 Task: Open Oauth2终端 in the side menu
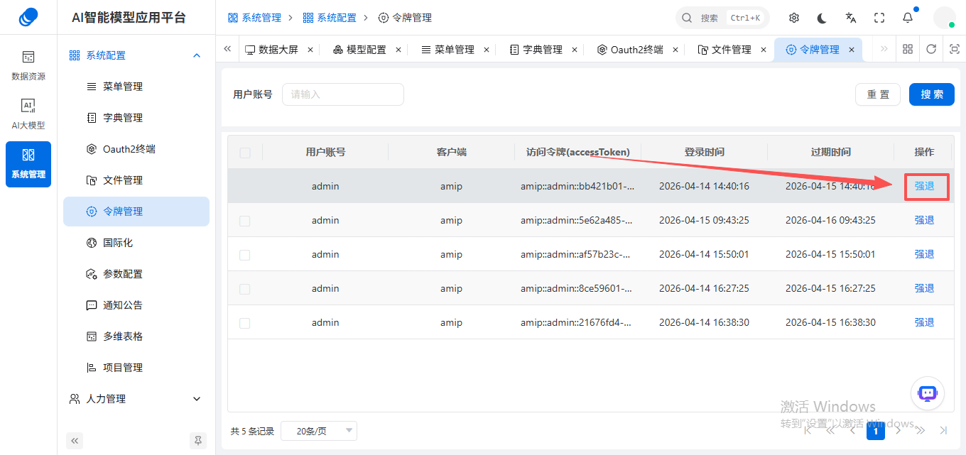[x=136, y=149]
